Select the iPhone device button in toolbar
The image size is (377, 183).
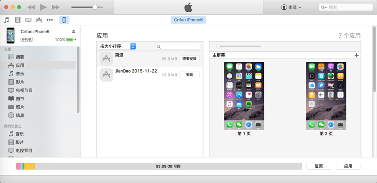pyautogui.click(x=64, y=20)
